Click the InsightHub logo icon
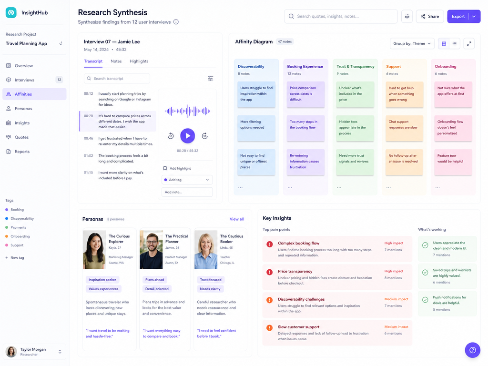This screenshot has height=366, width=488. (11, 13)
